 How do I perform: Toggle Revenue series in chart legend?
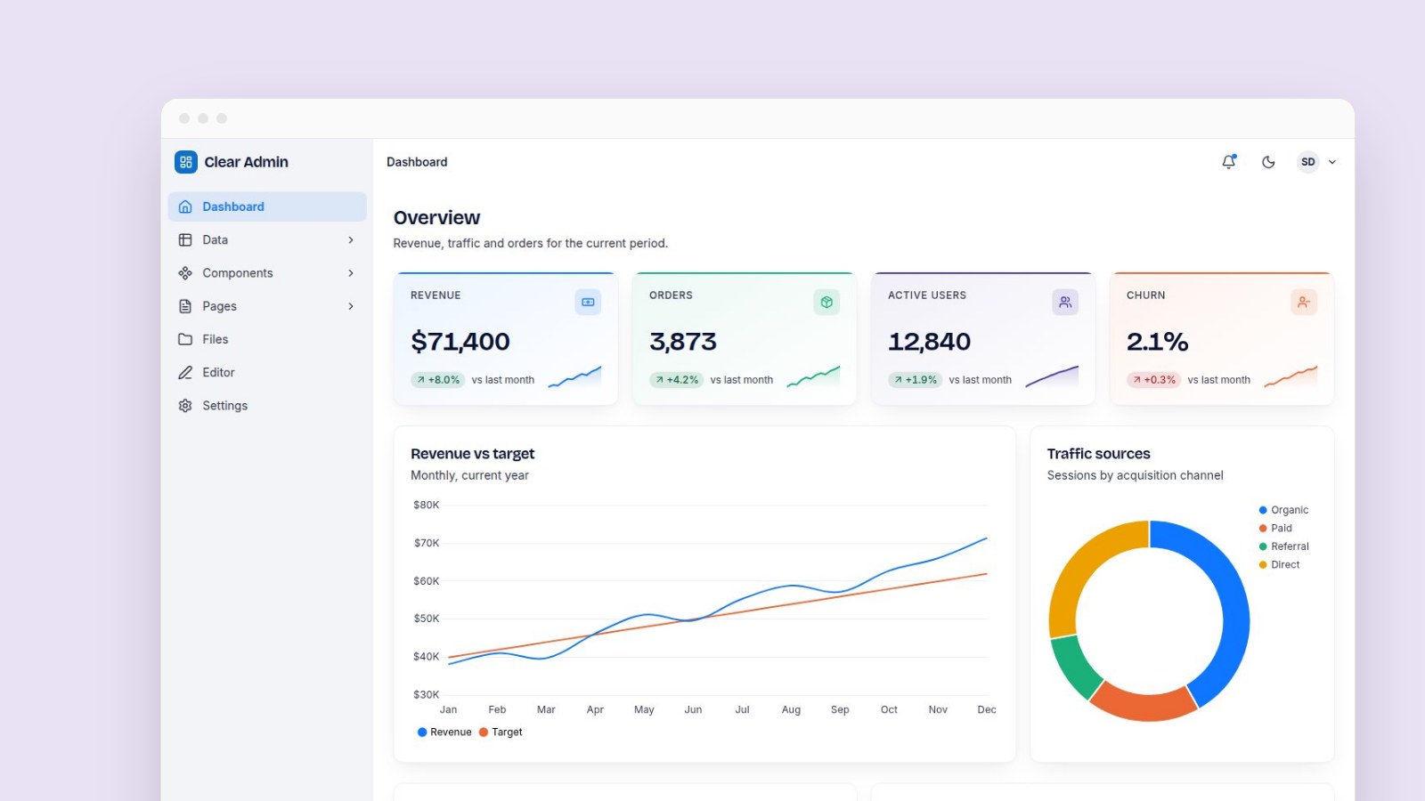444,732
